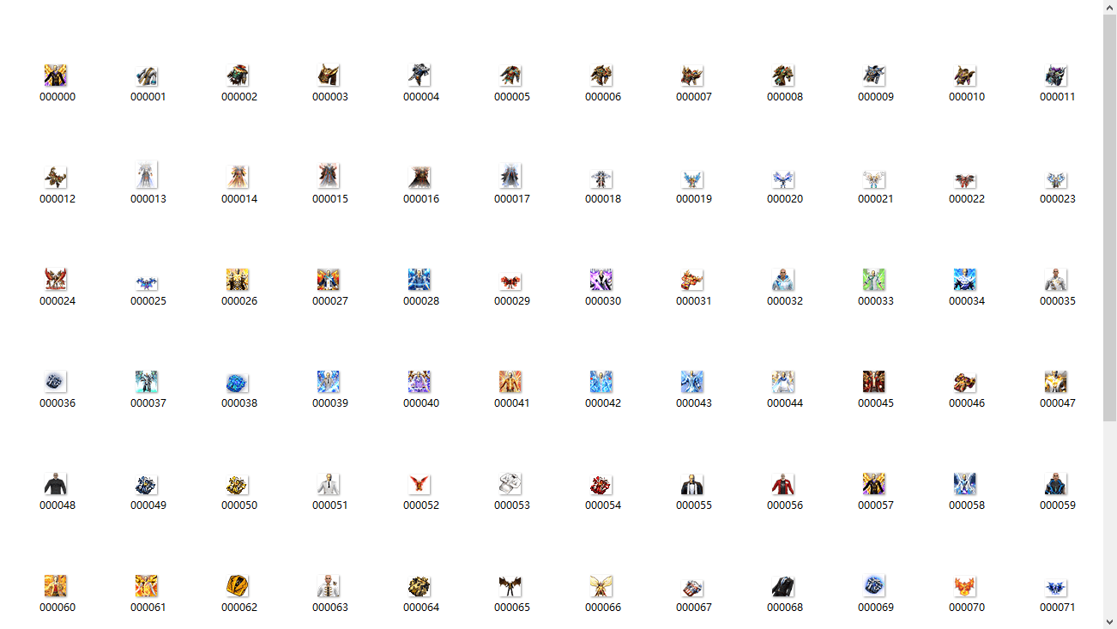Image resolution: width=1117 pixels, height=629 pixels.
Task: Select the label 000032
Action: [785, 301]
